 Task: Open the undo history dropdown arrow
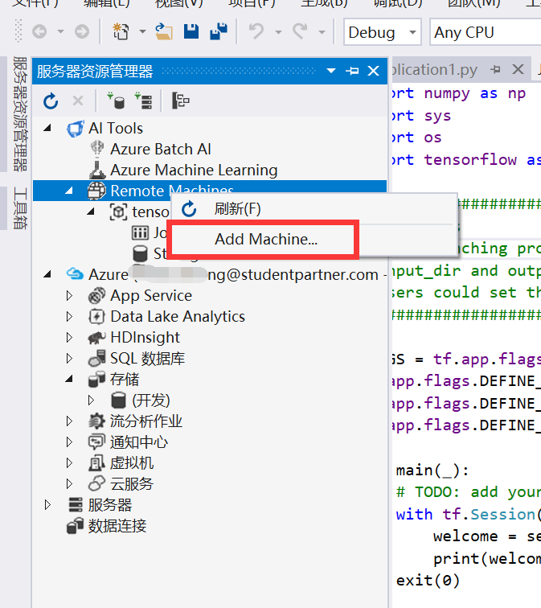pyautogui.click(x=278, y=32)
